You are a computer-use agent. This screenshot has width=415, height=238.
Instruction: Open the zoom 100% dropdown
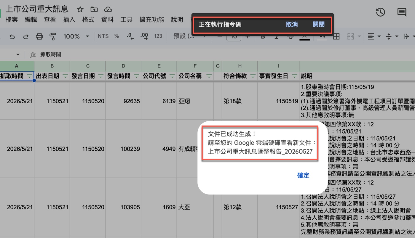[x=76, y=36]
